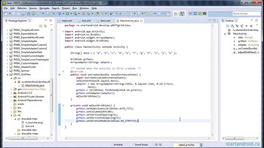The width and height of the screenshot is (264, 148).
Task: Click the Quick Access search field
Action: 246,14
